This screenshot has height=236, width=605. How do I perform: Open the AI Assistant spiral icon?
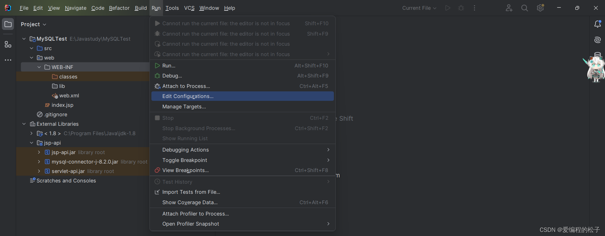click(x=597, y=40)
